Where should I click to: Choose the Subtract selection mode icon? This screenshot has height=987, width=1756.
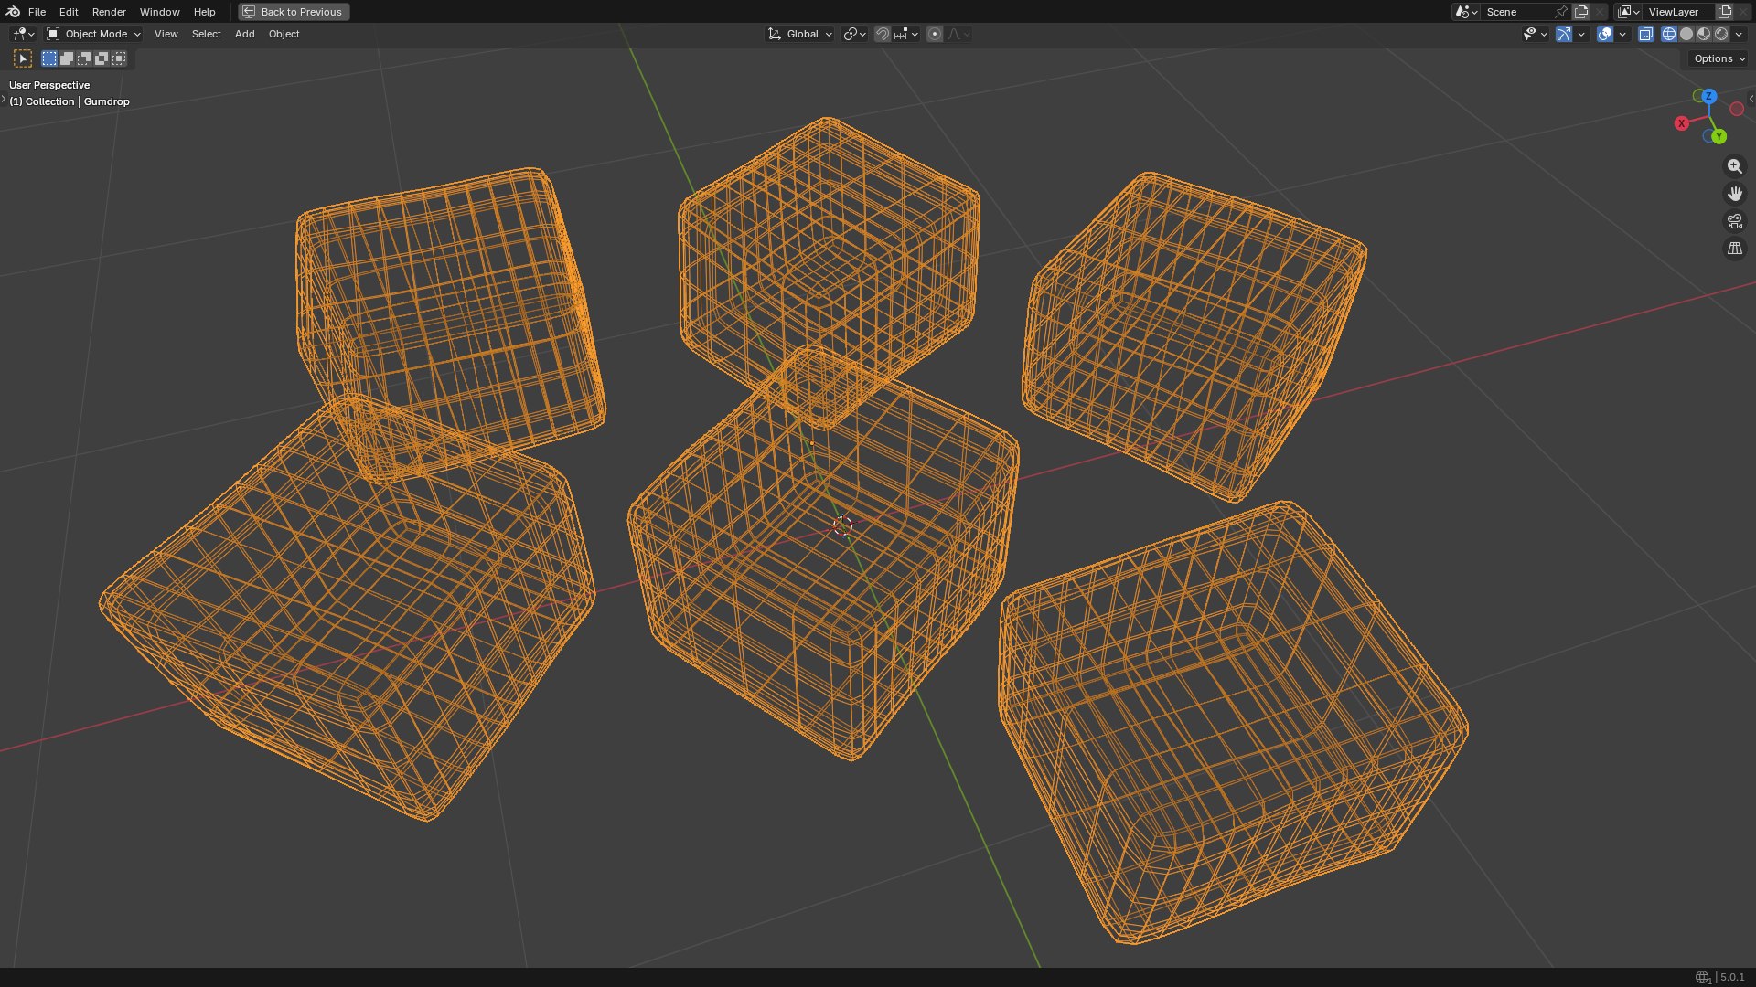pyautogui.click(x=84, y=58)
